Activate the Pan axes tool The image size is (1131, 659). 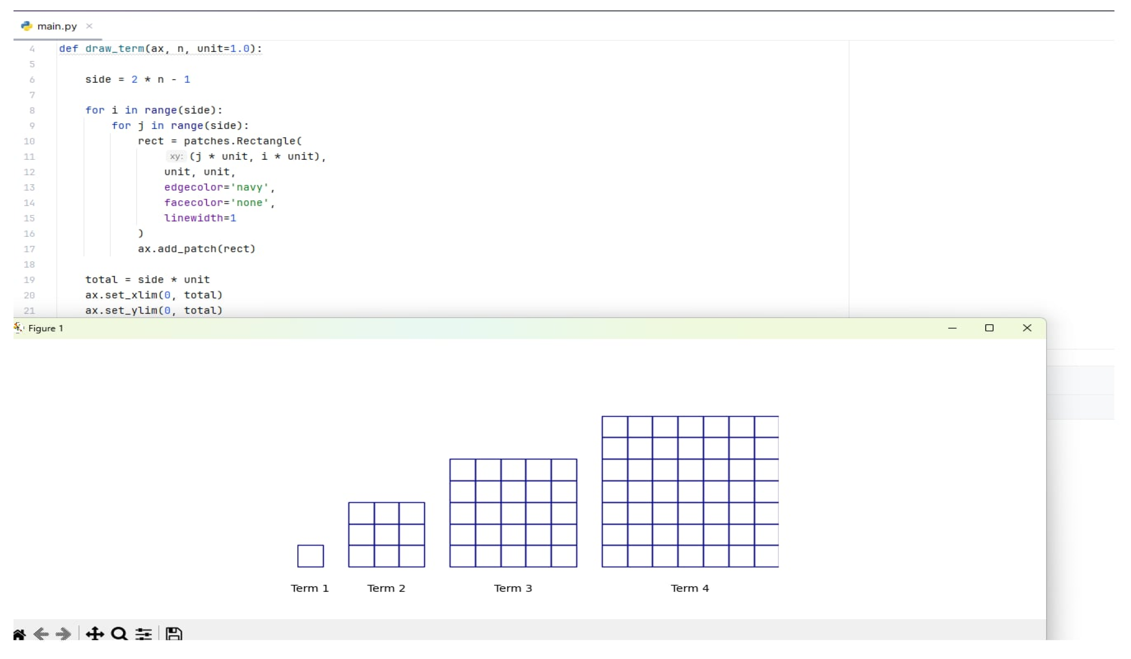point(95,634)
